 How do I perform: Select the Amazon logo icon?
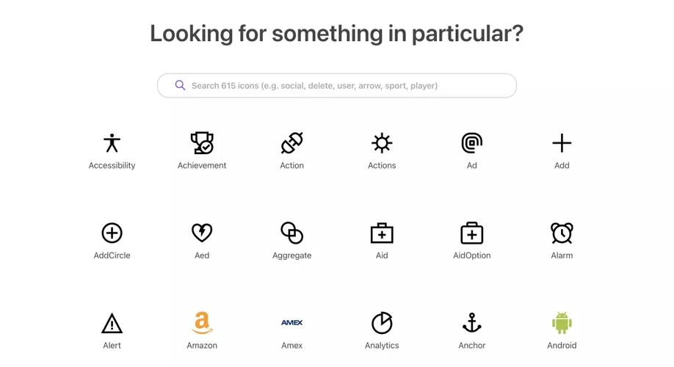pos(202,323)
